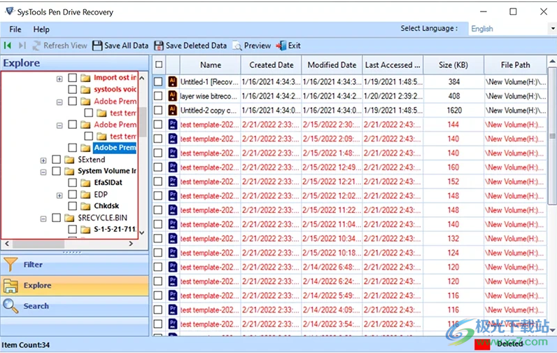Click tree panel scroll-down arrow
Screen dimensions: 557x353
click(142, 233)
